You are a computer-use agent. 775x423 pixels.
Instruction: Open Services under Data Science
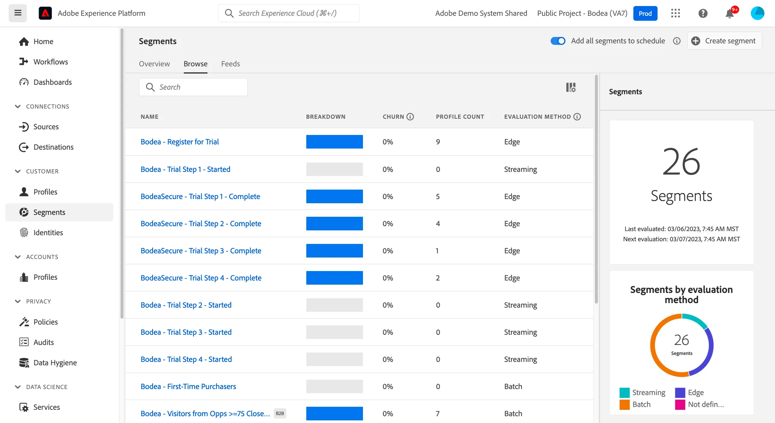point(60,407)
